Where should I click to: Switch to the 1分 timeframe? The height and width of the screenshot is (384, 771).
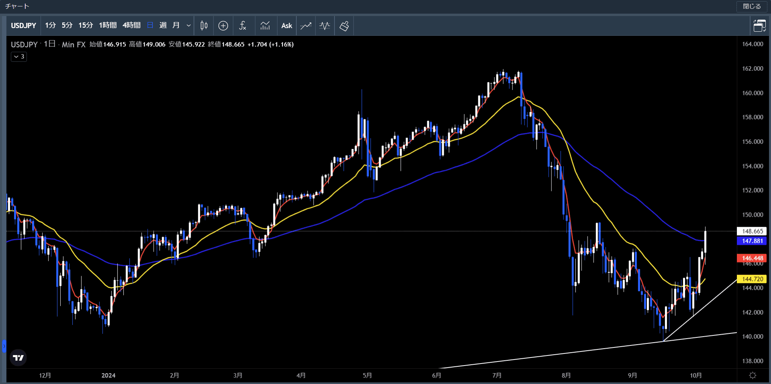pos(50,25)
